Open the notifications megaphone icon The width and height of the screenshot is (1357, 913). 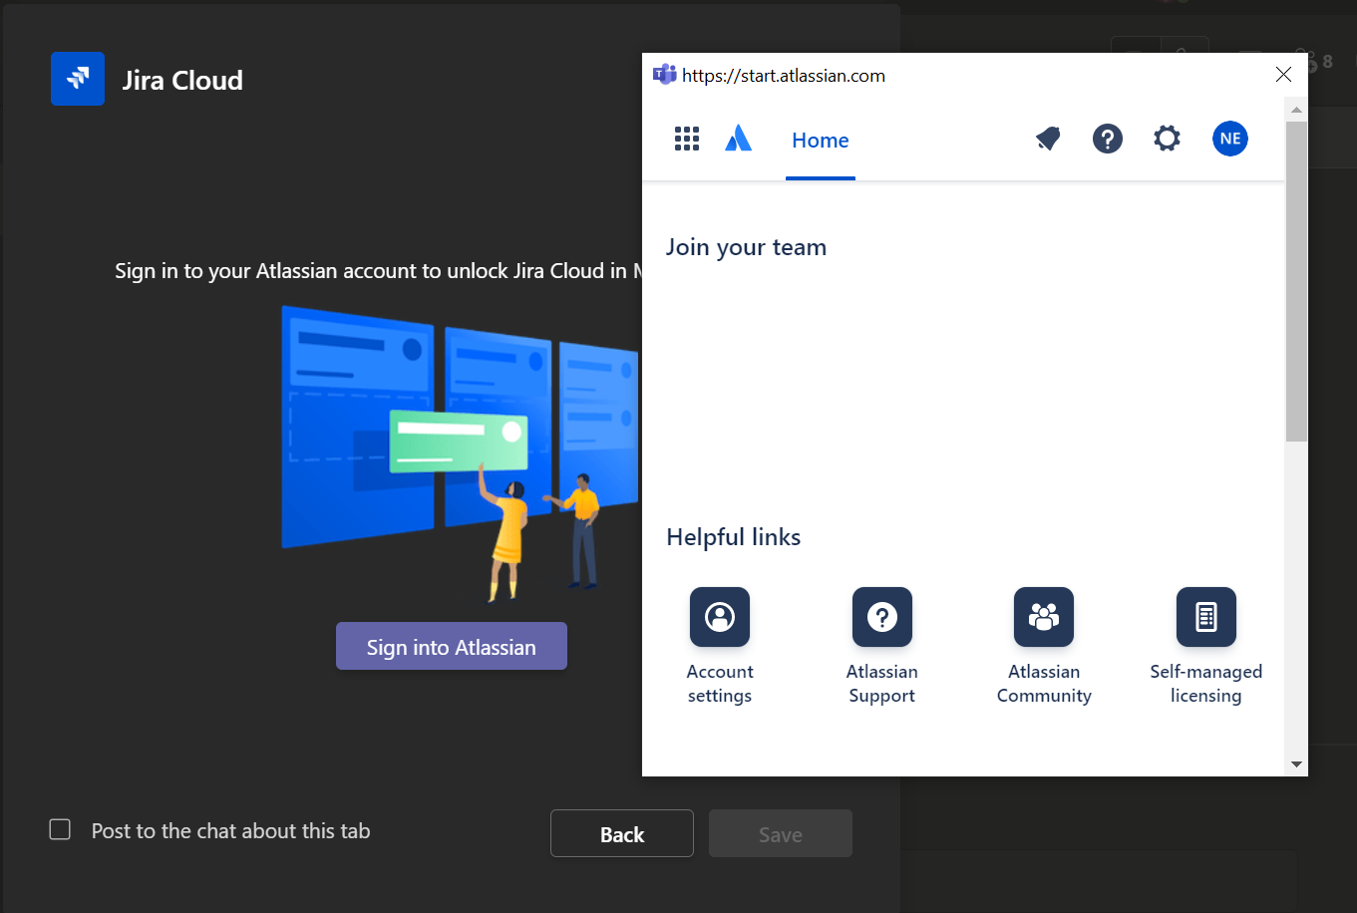tap(1048, 139)
